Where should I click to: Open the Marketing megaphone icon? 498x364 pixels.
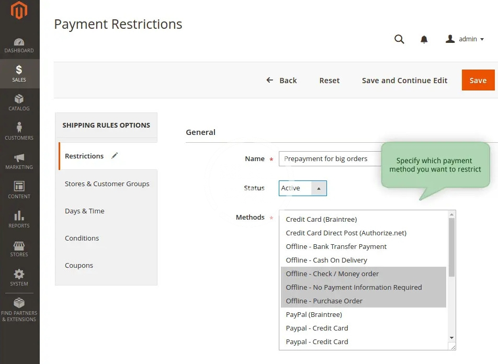pyautogui.click(x=19, y=161)
